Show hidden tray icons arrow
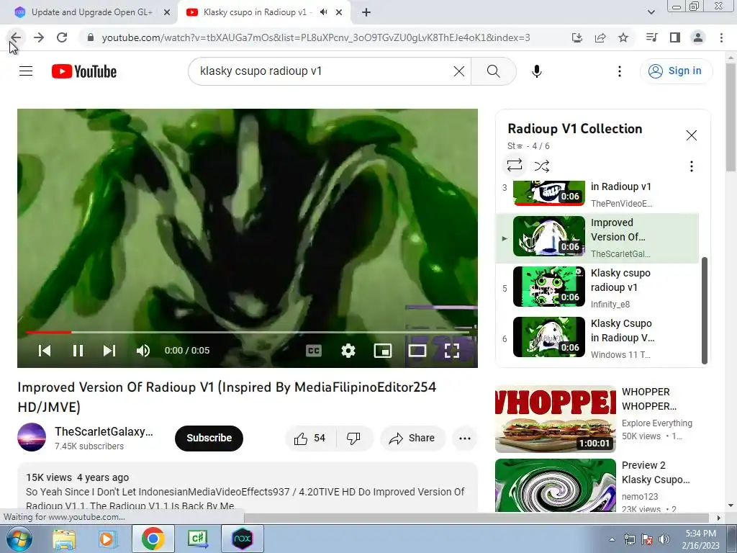The image size is (737, 553). 612,539
